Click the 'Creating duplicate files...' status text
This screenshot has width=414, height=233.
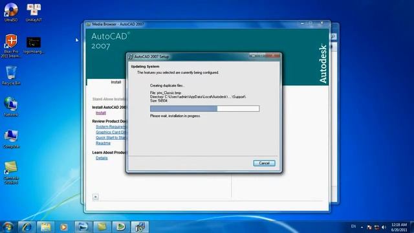(168, 85)
